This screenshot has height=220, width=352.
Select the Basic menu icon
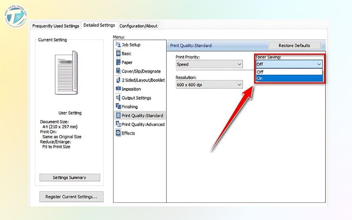click(x=118, y=54)
